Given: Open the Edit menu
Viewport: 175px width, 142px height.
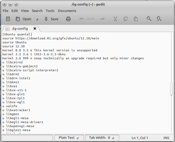Looking at the screenshot, I should pyautogui.click(x=15, y=11).
